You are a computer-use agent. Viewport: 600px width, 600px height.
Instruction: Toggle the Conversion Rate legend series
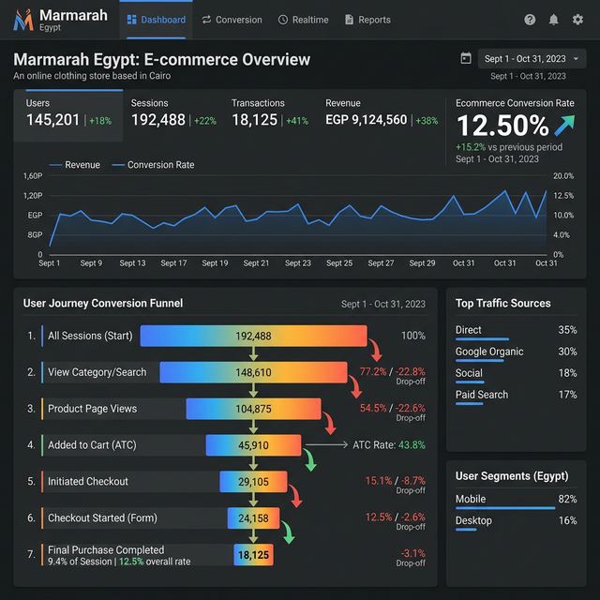tap(152, 165)
